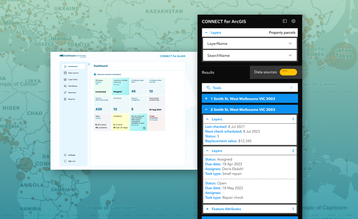This screenshot has height=219, width=358.
Task: Expand the 1 Smith St result
Action: (206, 98)
